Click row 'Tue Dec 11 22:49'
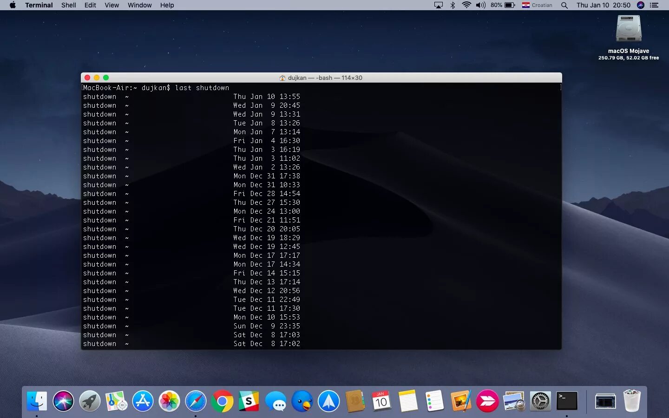Viewport: 669px width, 418px height. [x=191, y=300]
